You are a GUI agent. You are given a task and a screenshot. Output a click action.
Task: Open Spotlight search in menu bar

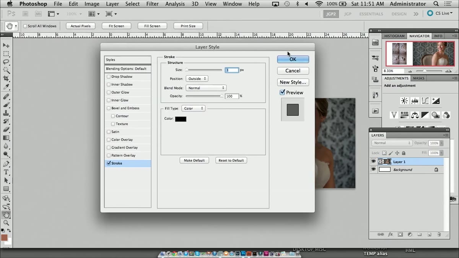pyautogui.click(x=436, y=4)
